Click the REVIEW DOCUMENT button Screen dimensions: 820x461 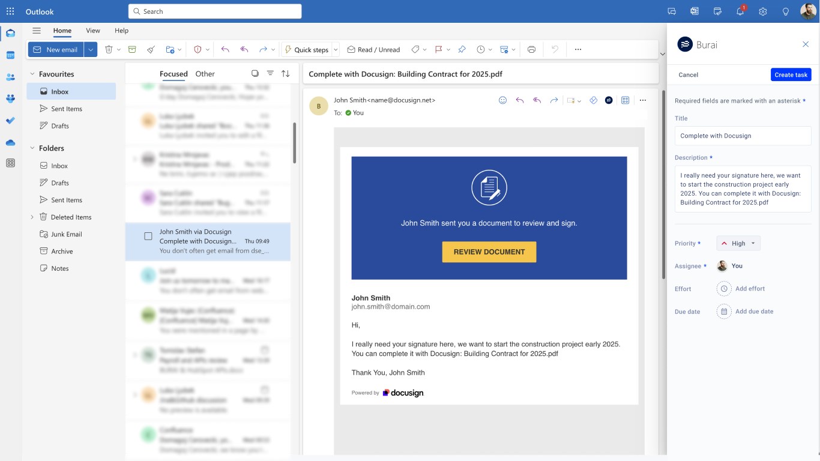pos(489,252)
